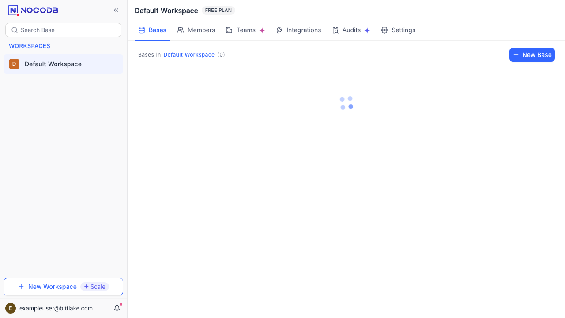Viewport: 565px width, 318px height.
Task: Click the New Base button
Action: [x=532, y=55]
